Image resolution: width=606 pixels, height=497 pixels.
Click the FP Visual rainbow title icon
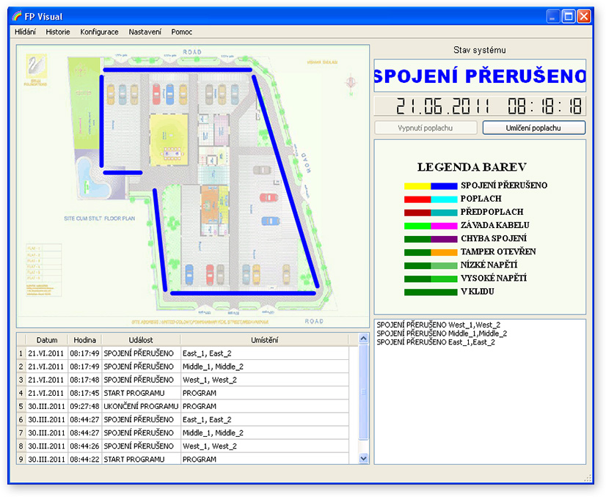click(17, 16)
